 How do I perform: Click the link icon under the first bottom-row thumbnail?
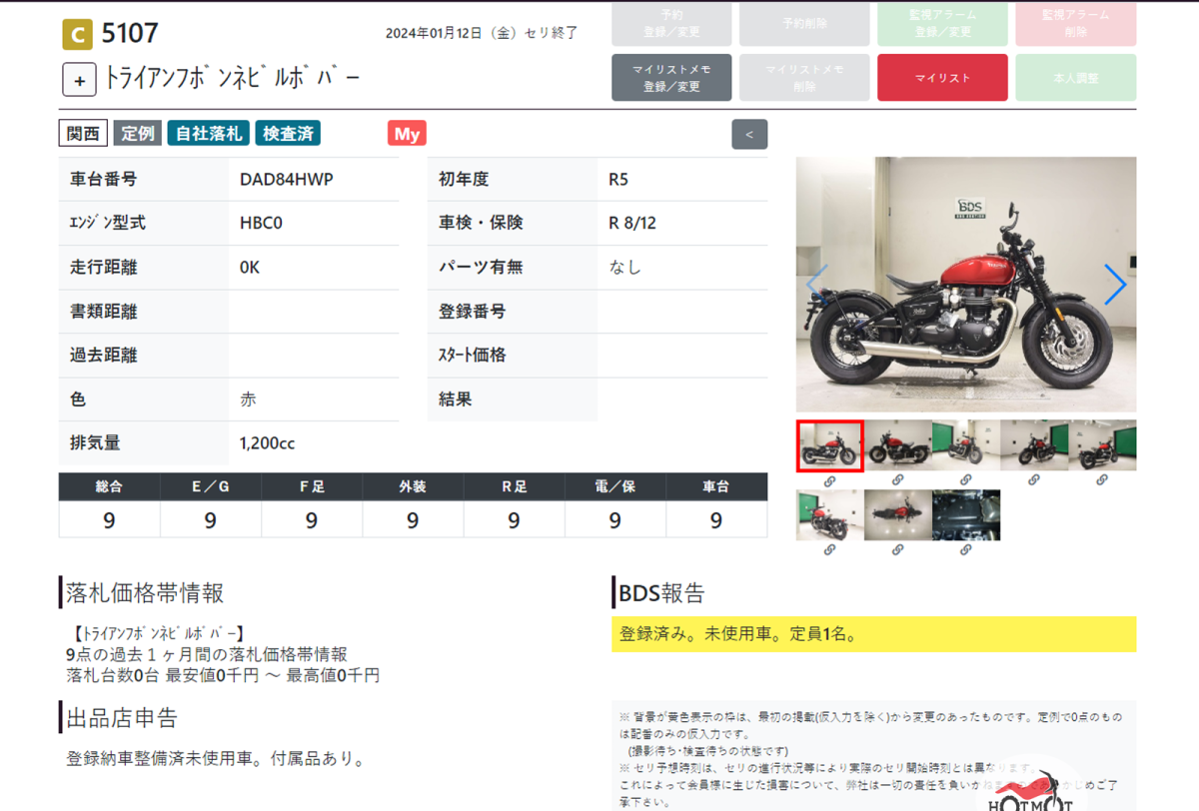coord(829,549)
